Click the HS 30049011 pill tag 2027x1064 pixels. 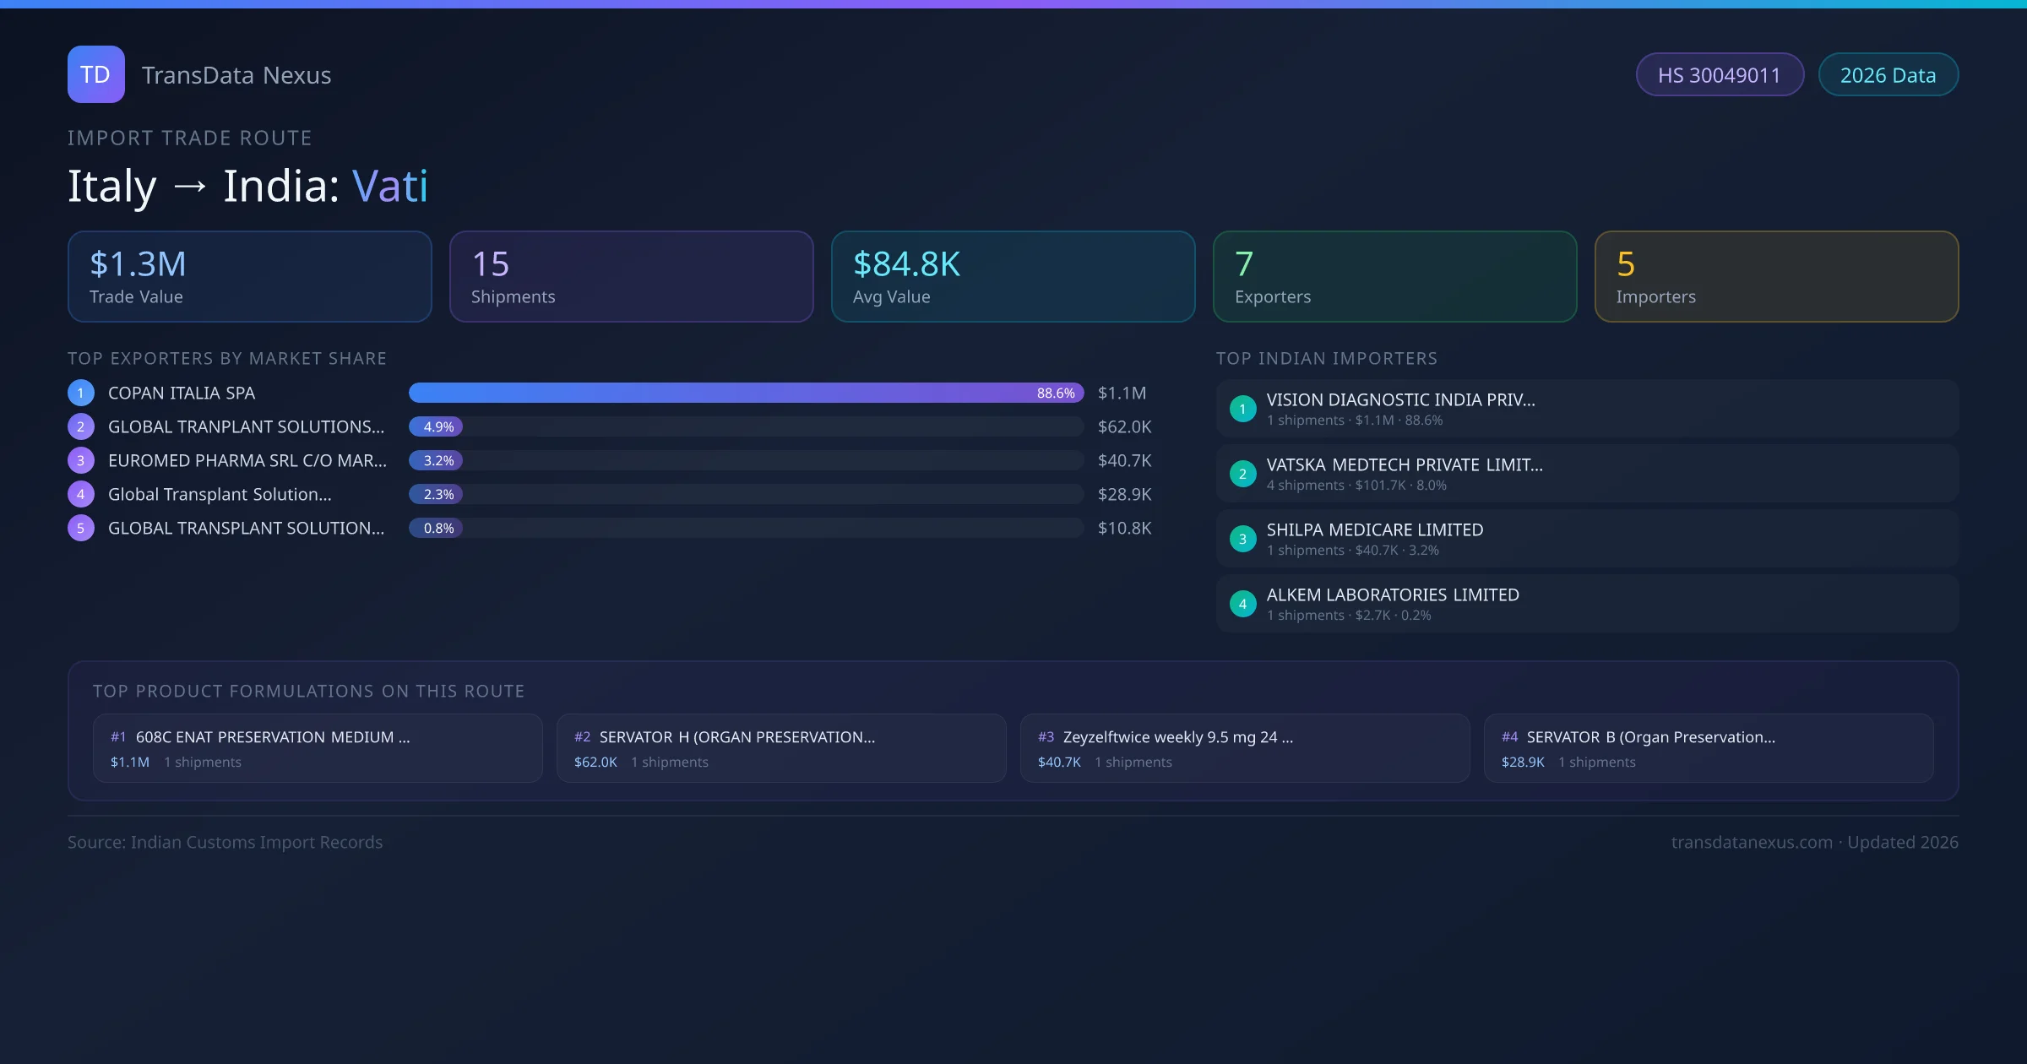[x=1719, y=75]
